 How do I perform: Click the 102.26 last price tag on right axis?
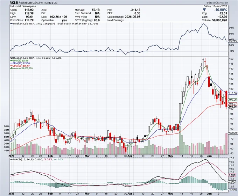233,107
